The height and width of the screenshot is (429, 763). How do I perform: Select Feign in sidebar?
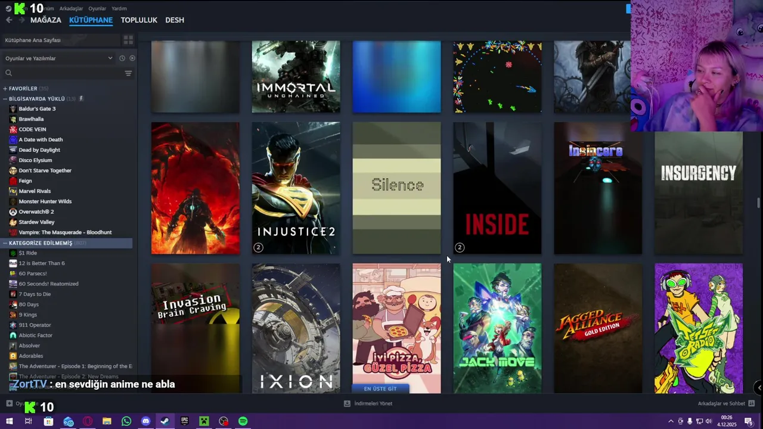click(x=25, y=181)
